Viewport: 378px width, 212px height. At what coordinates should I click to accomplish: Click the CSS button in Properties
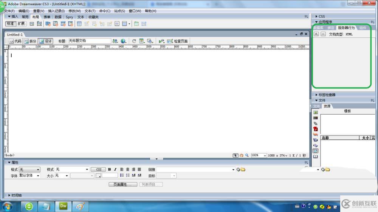tap(98, 170)
